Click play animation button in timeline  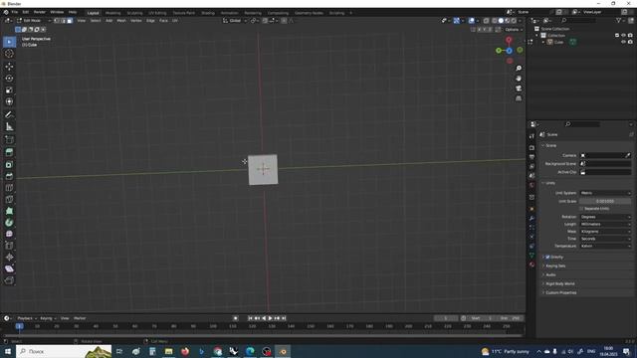[270, 318]
